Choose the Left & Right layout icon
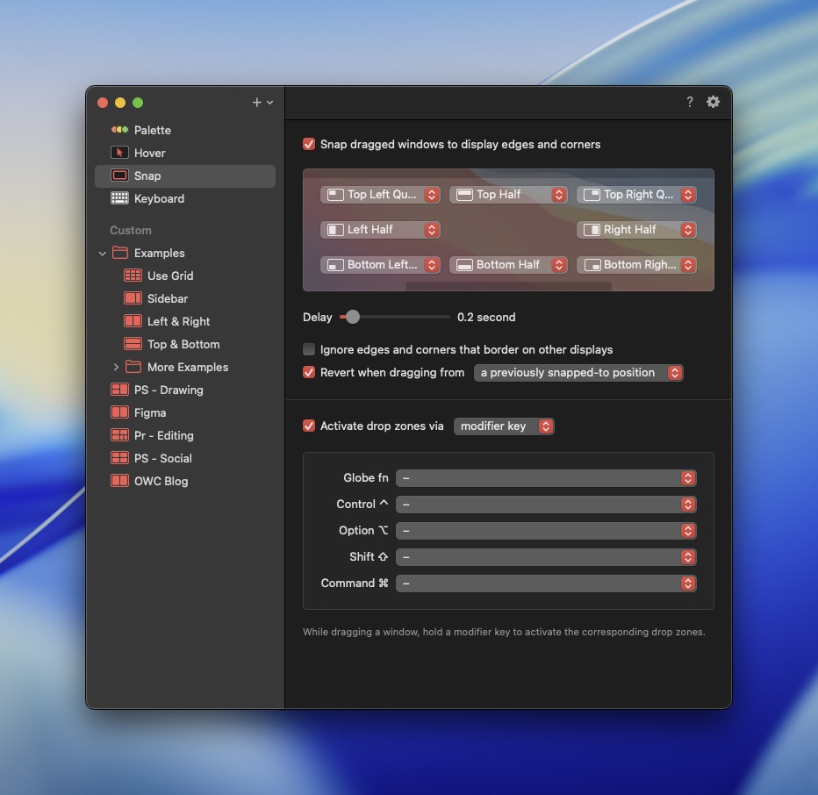This screenshot has width=818, height=795. pyautogui.click(x=133, y=321)
